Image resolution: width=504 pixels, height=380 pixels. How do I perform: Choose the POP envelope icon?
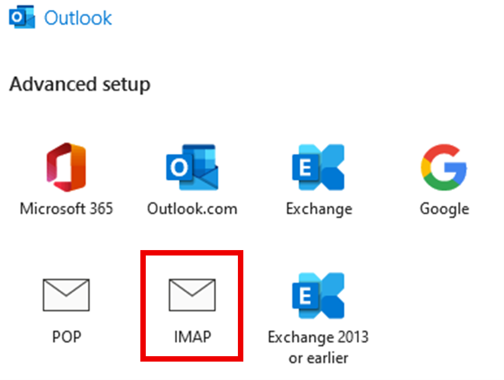(66, 295)
